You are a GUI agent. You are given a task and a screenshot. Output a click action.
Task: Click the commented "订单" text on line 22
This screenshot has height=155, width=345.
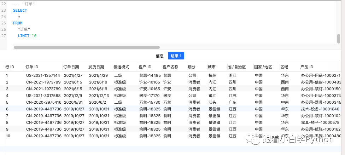click(x=29, y=4)
